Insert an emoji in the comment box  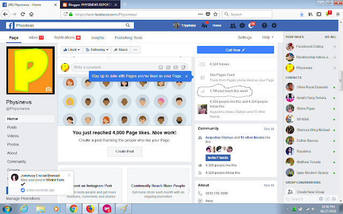161,67
